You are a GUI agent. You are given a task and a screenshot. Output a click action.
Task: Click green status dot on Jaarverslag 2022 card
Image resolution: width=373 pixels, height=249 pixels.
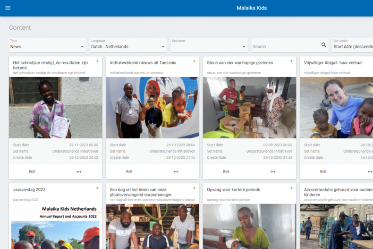coord(97,188)
